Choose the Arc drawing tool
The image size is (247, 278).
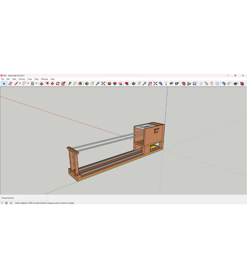(x=24, y=84)
